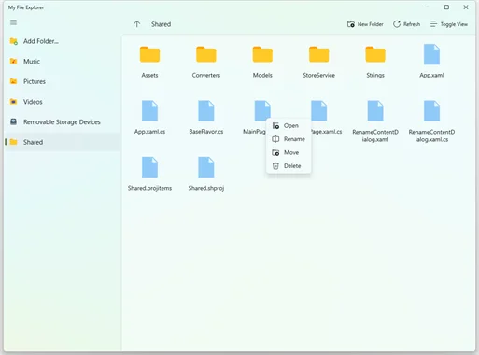
Task: Select the Shared.shproj file icon
Action: pos(206,167)
